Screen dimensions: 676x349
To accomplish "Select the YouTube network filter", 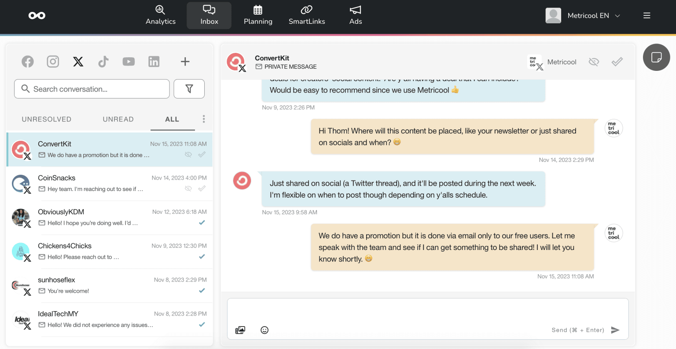I will (x=129, y=61).
